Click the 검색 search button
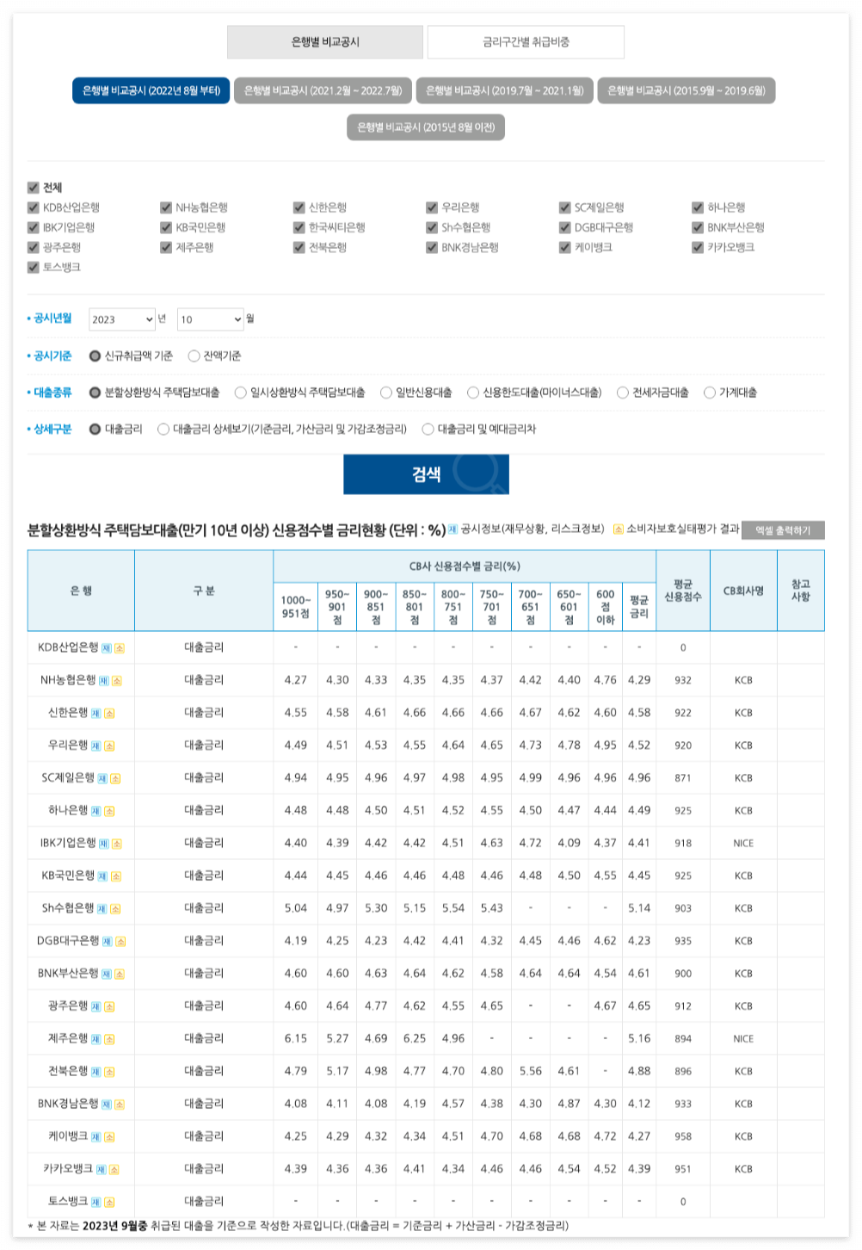This screenshot has width=862, height=1250. [426, 474]
